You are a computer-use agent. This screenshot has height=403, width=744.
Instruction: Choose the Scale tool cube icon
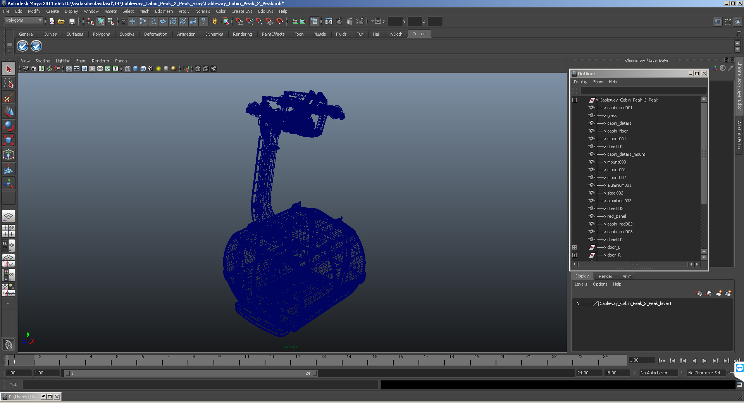coord(9,140)
